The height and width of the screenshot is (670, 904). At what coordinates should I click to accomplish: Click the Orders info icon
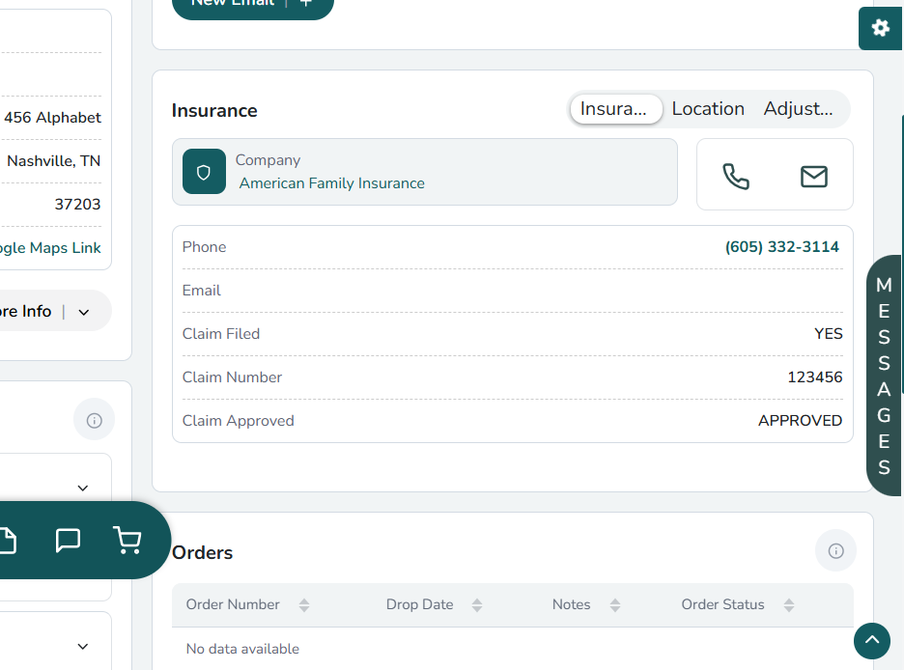click(835, 550)
